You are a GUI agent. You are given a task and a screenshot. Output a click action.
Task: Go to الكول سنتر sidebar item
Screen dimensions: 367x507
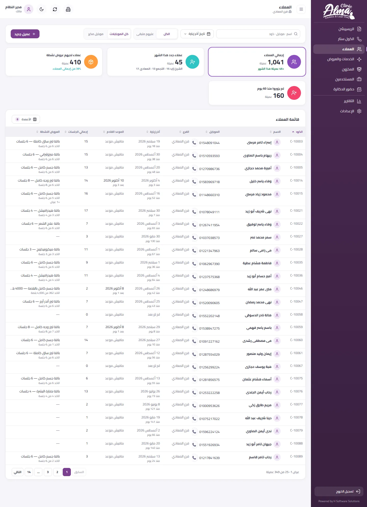(339, 39)
